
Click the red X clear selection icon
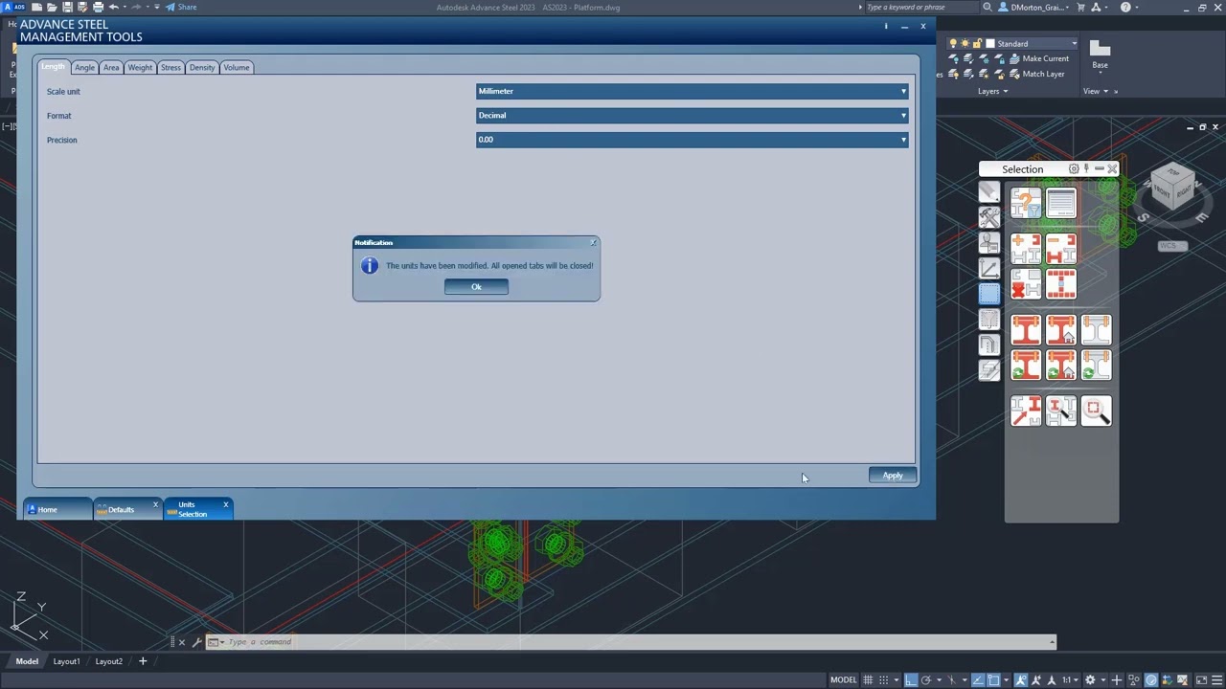[x=1026, y=284]
